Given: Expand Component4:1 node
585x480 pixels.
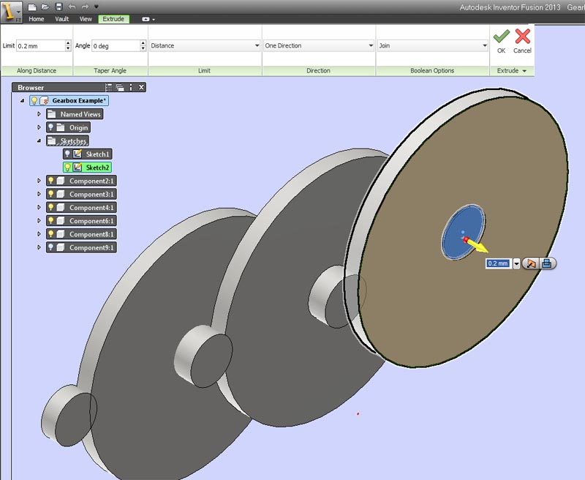Looking at the screenshot, I should (x=39, y=208).
